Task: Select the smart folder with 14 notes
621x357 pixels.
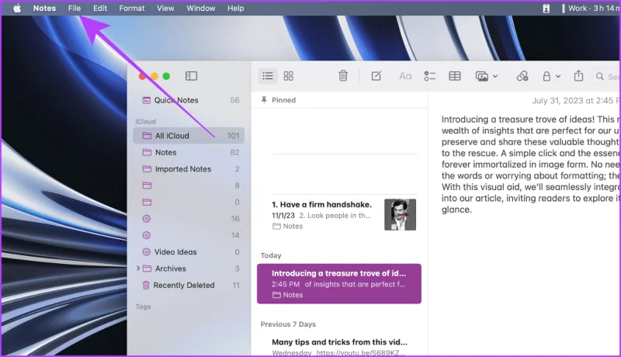Action: (189, 235)
